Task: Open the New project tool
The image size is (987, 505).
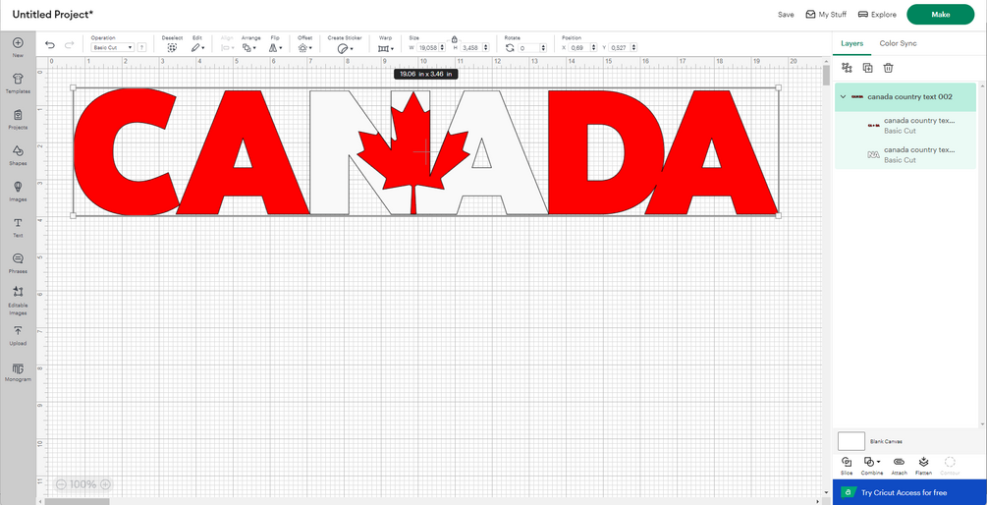Action: click(x=18, y=47)
